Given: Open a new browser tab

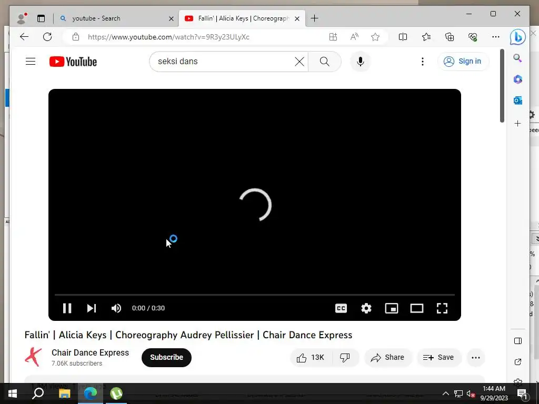Looking at the screenshot, I should click(x=314, y=18).
